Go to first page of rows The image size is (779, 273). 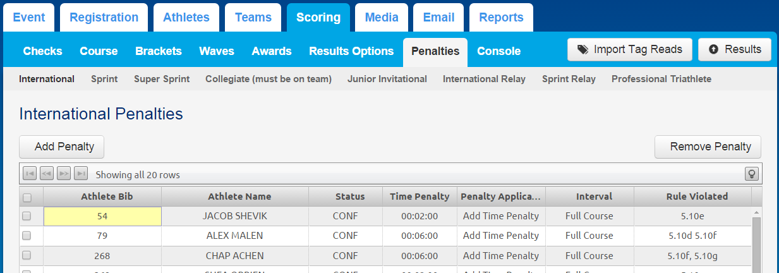tap(29, 173)
